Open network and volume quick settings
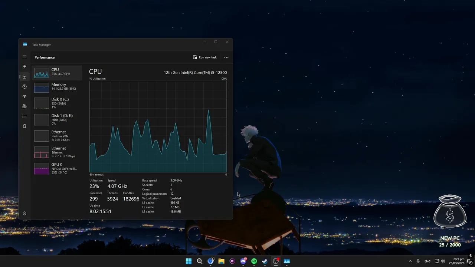This screenshot has height=267, width=475. [440, 261]
